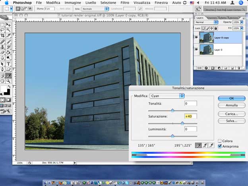Screen dimensions: 248x186
Task: Uncheck the Anteprima preview checkbox
Action: click(x=220, y=146)
